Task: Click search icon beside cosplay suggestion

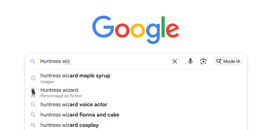Action: [x=33, y=125]
